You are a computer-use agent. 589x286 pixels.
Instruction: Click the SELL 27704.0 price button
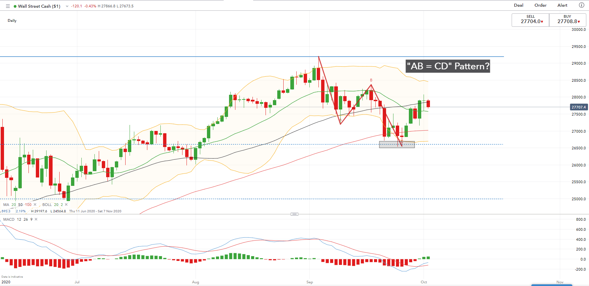point(530,20)
